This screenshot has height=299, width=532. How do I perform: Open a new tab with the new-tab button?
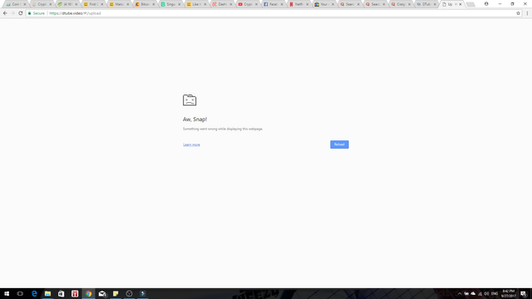[470, 4]
